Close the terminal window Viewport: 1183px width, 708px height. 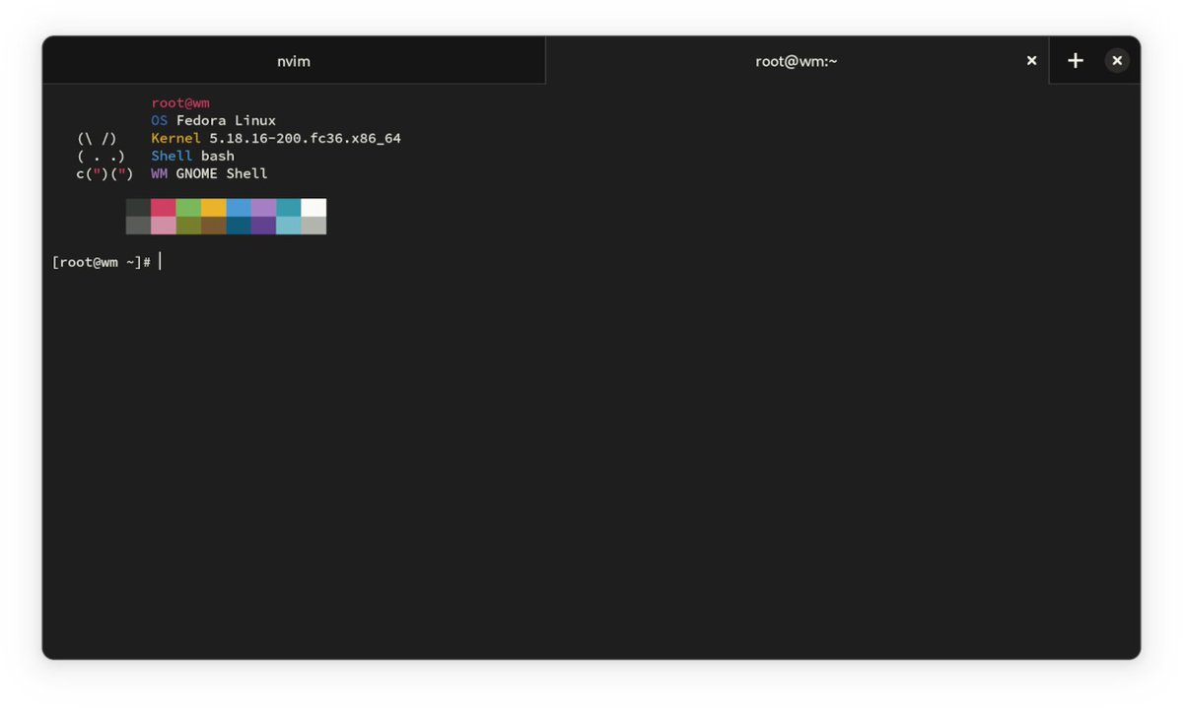[1117, 61]
